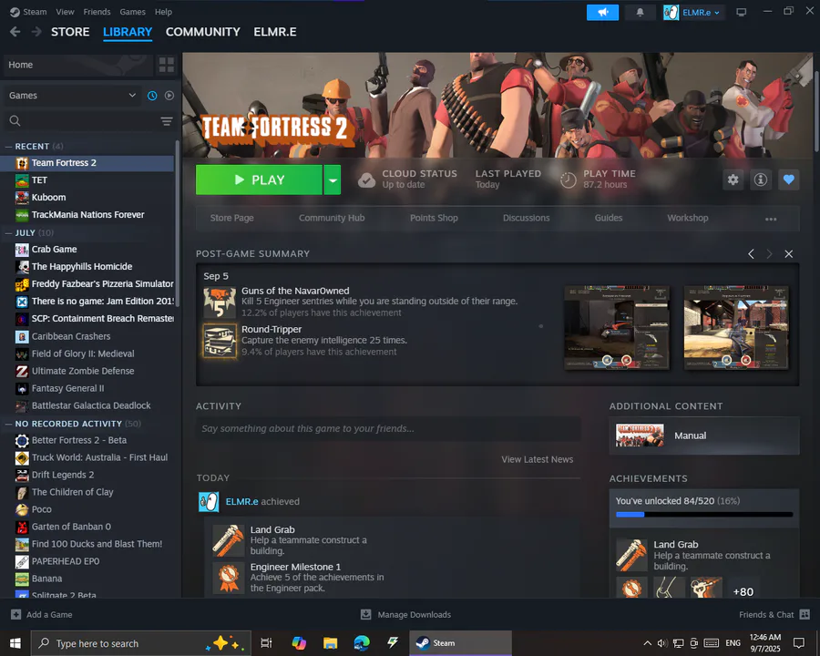Switch library to grid collections view
820x656 pixels.
coord(167,65)
